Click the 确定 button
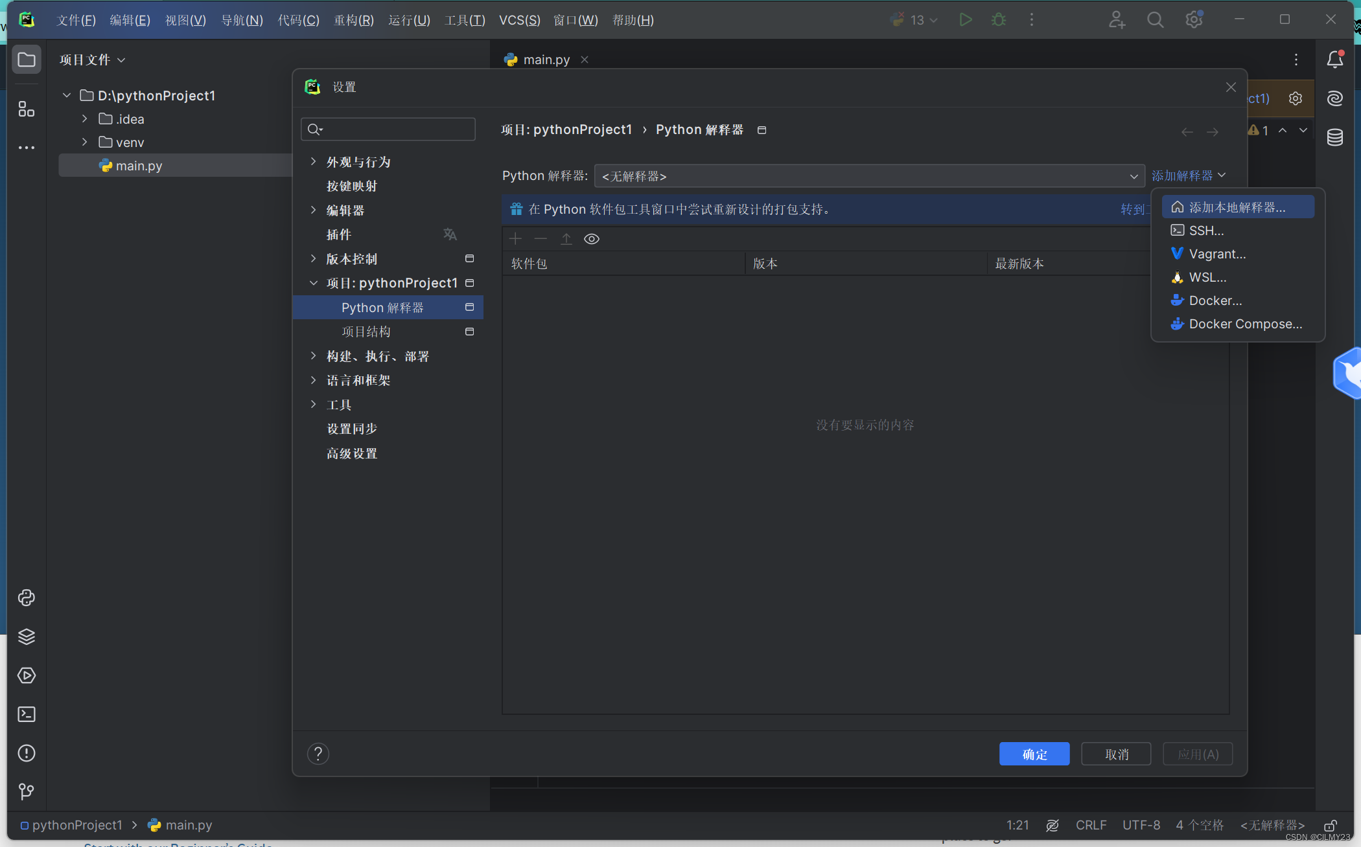 (1034, 754)
